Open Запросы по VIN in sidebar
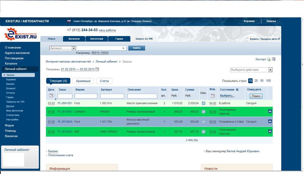This screenshot has width=304, height=174. pos(15,102)
